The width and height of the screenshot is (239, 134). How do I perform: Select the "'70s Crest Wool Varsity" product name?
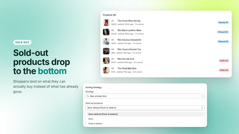coord(129,21)
